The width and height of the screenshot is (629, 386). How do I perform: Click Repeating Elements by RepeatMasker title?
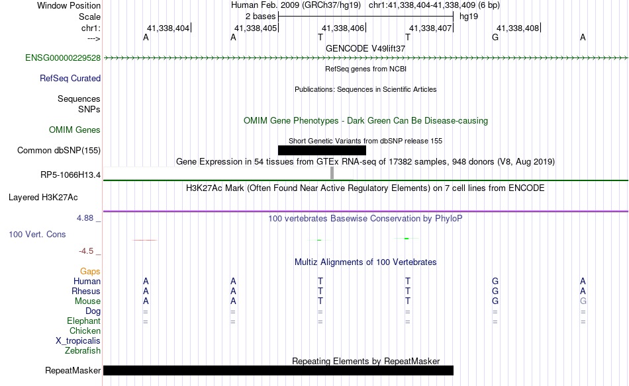click(x=365, y=361)
